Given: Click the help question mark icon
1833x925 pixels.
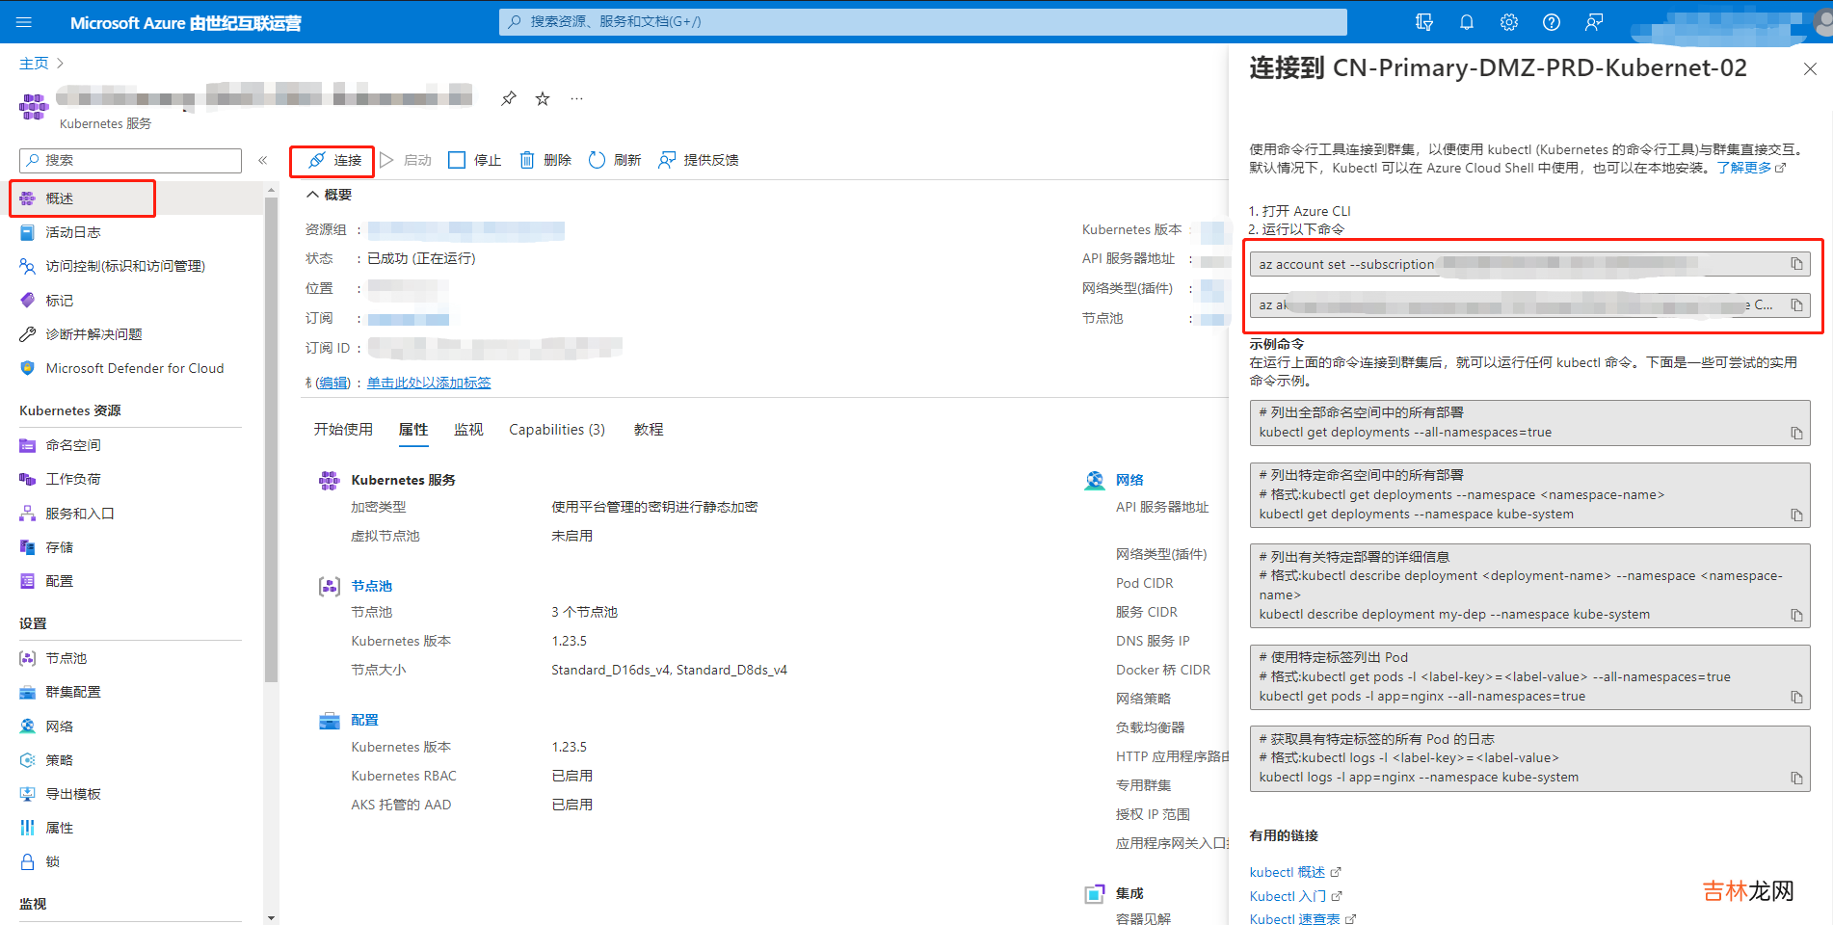Looking at the screenshot, I should point(1551,22).
